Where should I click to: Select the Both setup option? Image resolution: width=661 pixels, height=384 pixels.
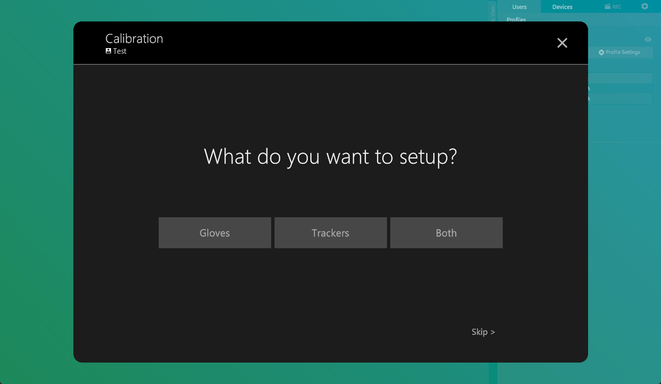(446, 232)
